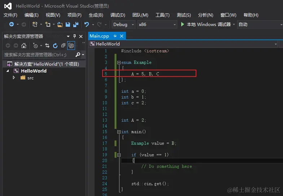Collapse the enum Example code block
The width and height of the screenshot is (283, 196).
pyautogui.click(x=119, y=62)
